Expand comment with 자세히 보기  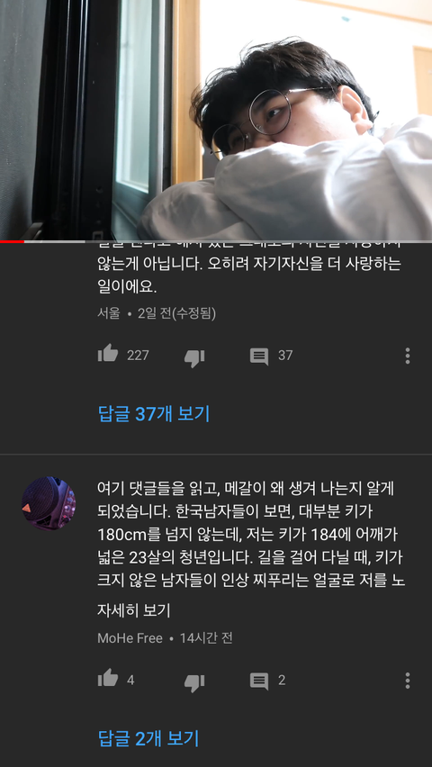[x=133, y=610]
